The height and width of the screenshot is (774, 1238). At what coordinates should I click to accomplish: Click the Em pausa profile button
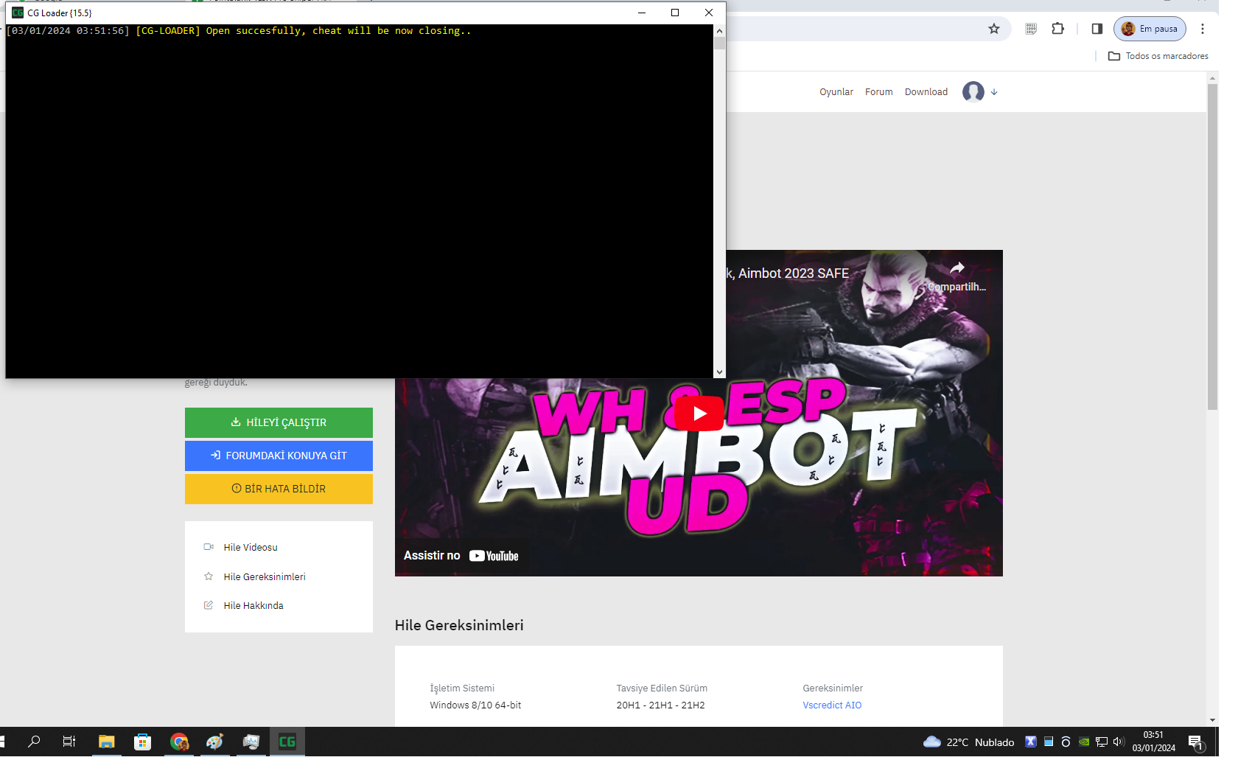coord(1150,29)
